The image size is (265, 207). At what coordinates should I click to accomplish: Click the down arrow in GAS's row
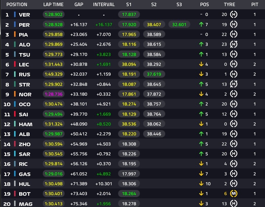pyautogui.click(x=201, y=174)
